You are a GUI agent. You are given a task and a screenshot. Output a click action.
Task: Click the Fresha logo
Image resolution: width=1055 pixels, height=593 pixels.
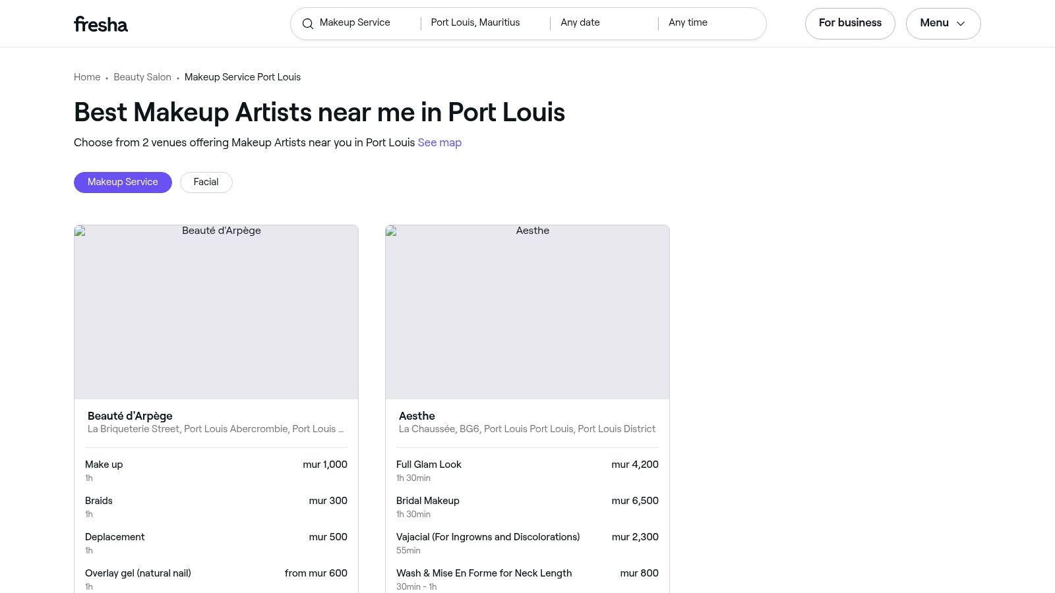coord(100,24)
